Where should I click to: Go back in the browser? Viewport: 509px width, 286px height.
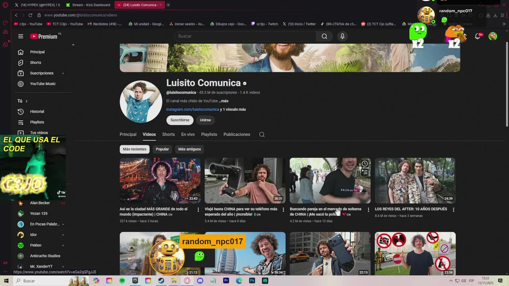click(x=16, y=15)
